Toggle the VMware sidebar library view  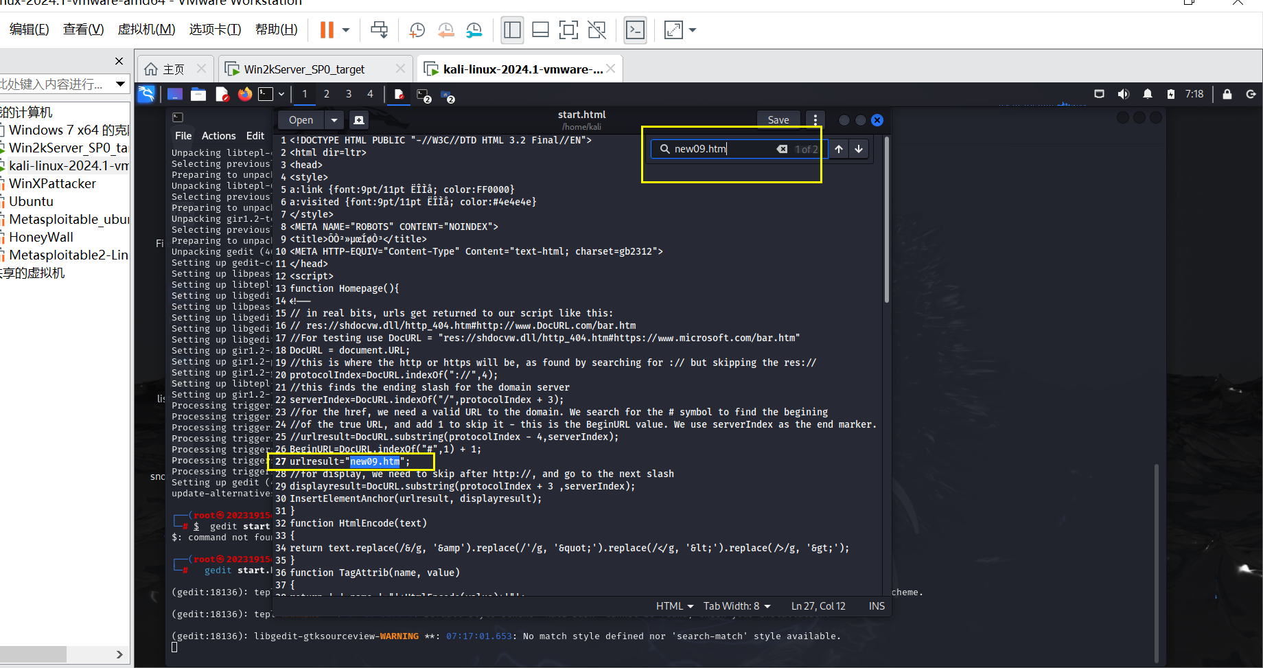[512, 30]
